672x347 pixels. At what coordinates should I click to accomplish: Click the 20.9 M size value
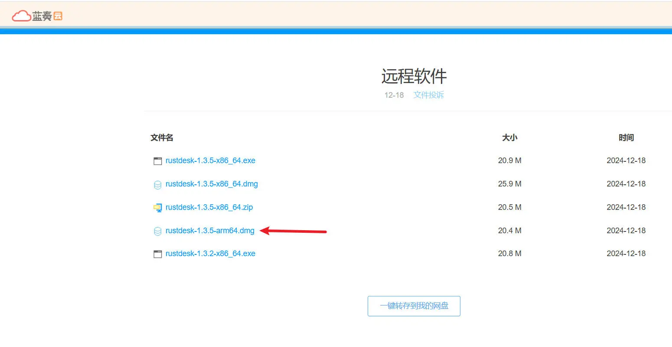[x=510, y=161]
